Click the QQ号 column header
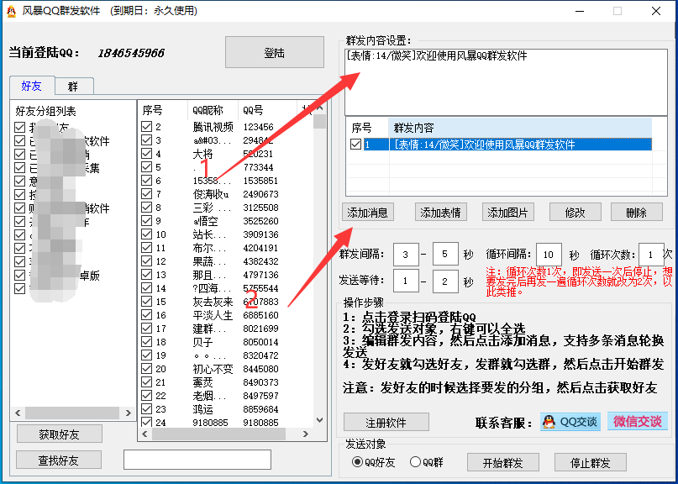 (267, 110)
